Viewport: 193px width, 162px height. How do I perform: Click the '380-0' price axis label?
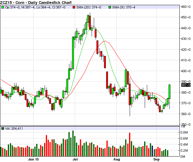(x=186, y=92)
